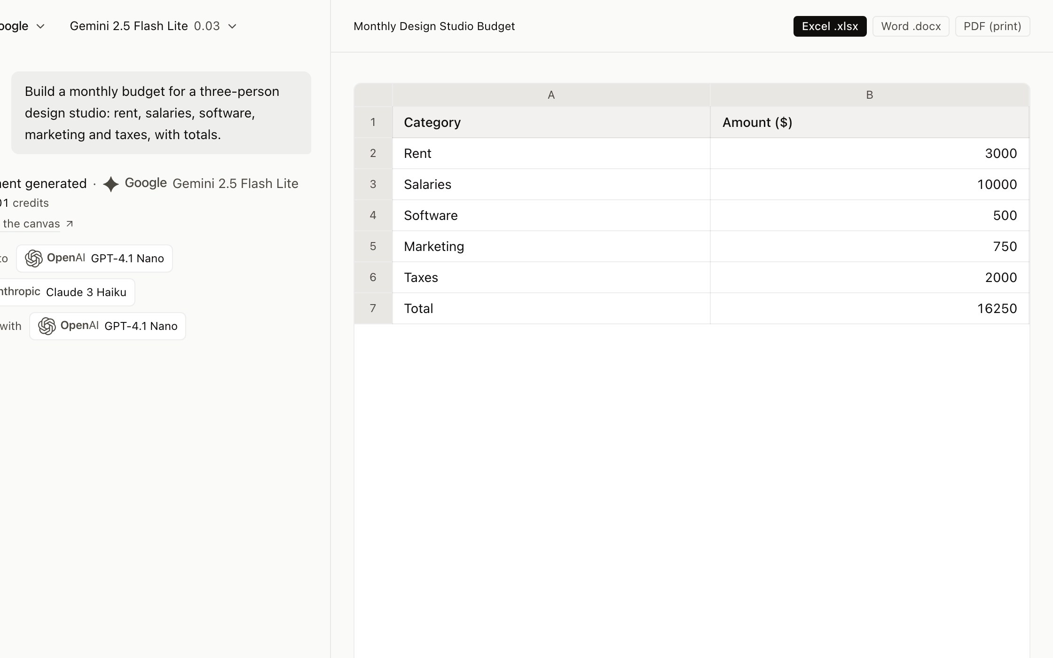The image size is (1053, 658).
Task: Click the 'Taxes' cell
Action: click(x=551, y=277)
